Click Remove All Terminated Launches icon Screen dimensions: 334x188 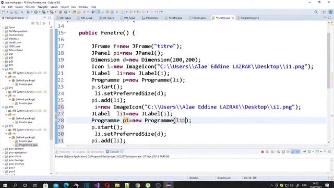point(272,152)
